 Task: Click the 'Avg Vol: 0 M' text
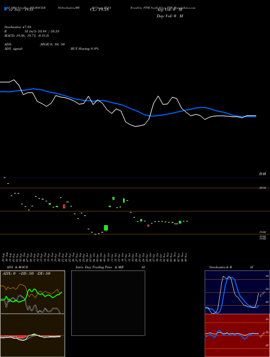170,10
